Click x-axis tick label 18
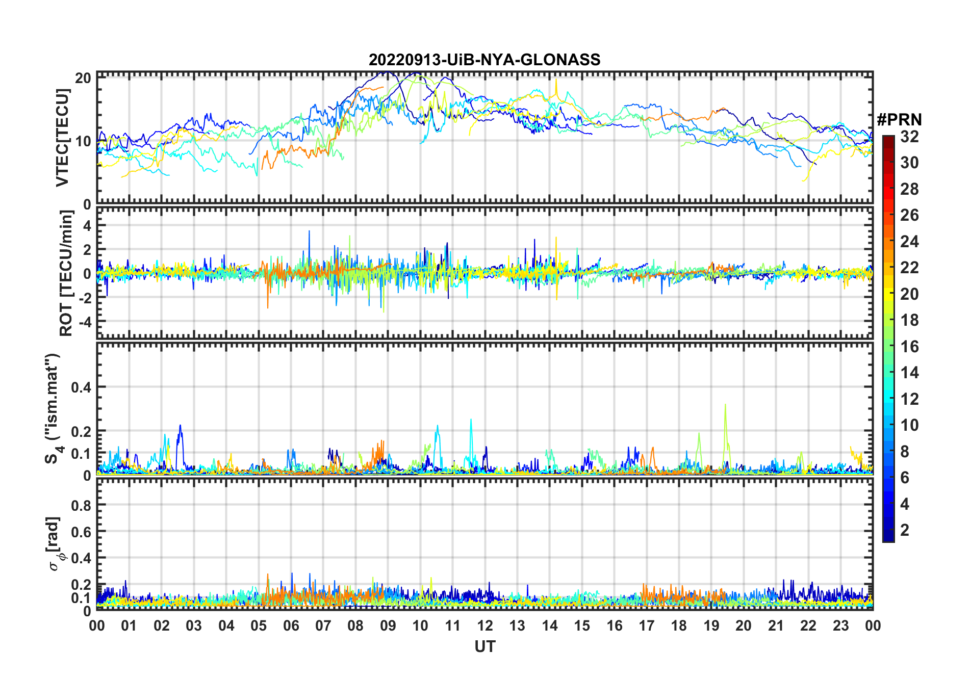Image resolution: width=970 pixels, height=678 pixels. pos(679,626)
